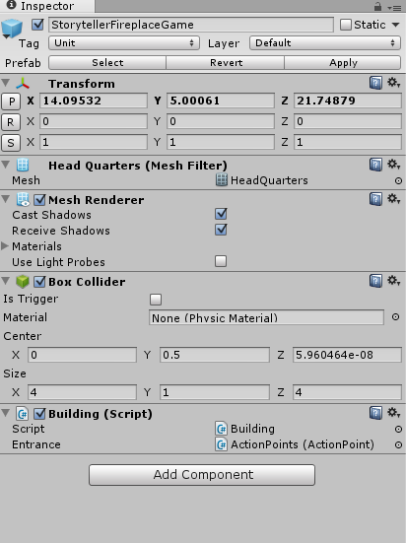Screen dimensions: 406x543
Task: Click the S scale reset button
Action: 11,143
